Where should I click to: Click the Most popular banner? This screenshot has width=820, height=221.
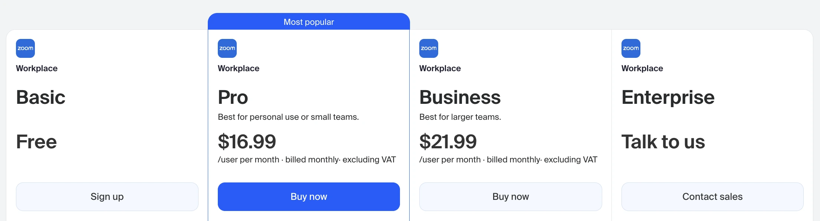(309, 22)
